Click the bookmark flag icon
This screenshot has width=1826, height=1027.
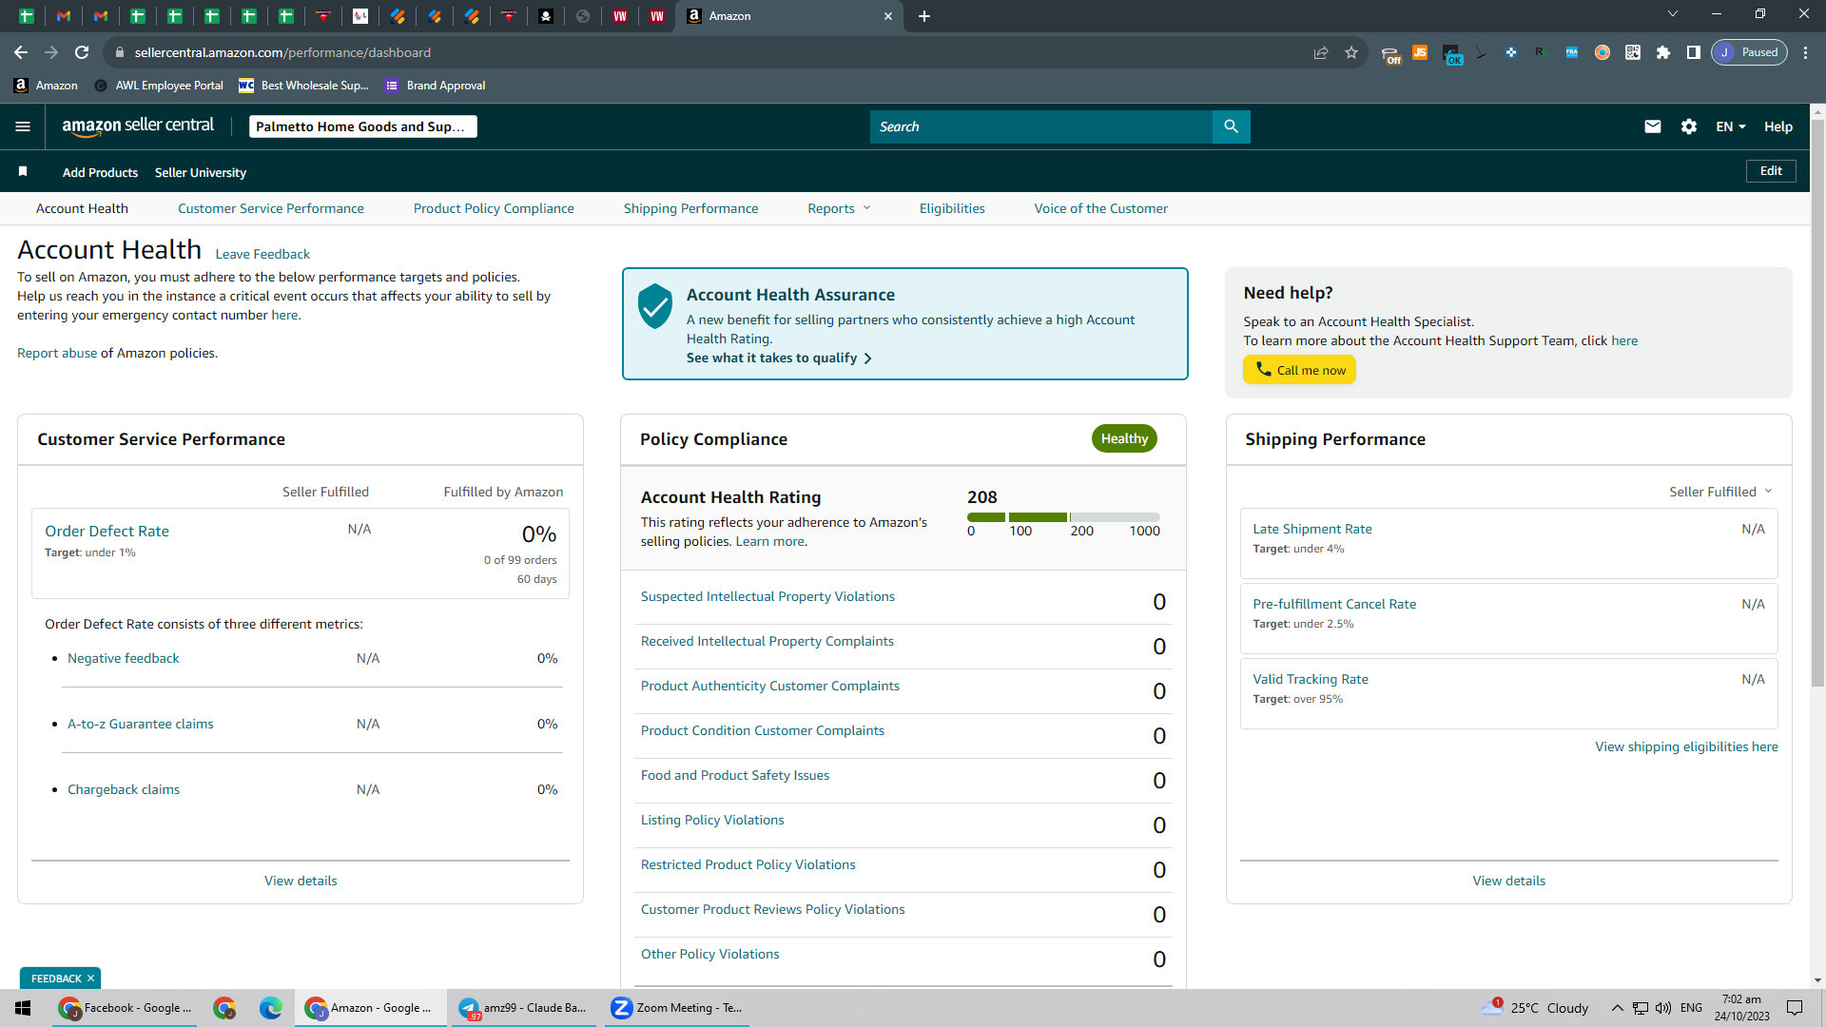tap(23, 171)
